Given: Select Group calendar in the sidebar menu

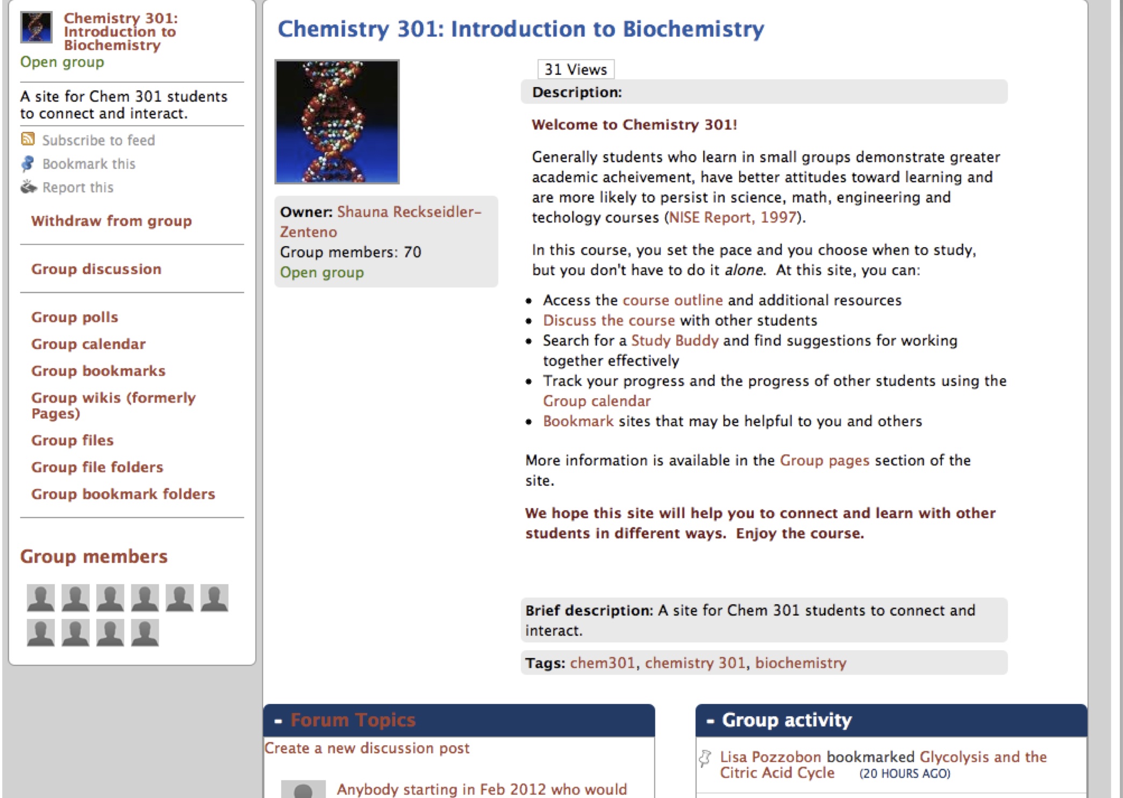Looking at the screenshot, I should 88,344.
